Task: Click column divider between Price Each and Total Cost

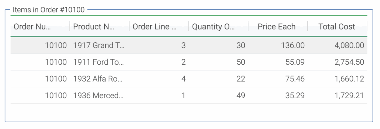Action: pos(308,26)
